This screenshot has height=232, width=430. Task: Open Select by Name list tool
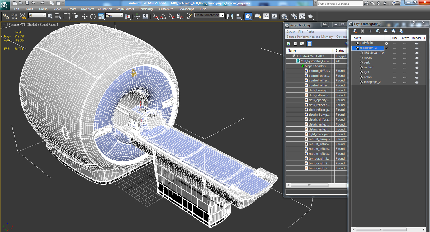(x=58, y=16)
